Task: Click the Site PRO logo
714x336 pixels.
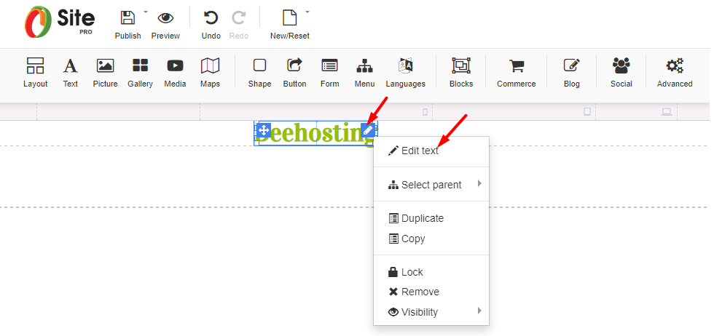Action: (59, 22)
